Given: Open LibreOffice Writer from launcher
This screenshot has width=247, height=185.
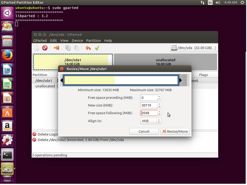Looking at the screenshot, I should (7, 70).
